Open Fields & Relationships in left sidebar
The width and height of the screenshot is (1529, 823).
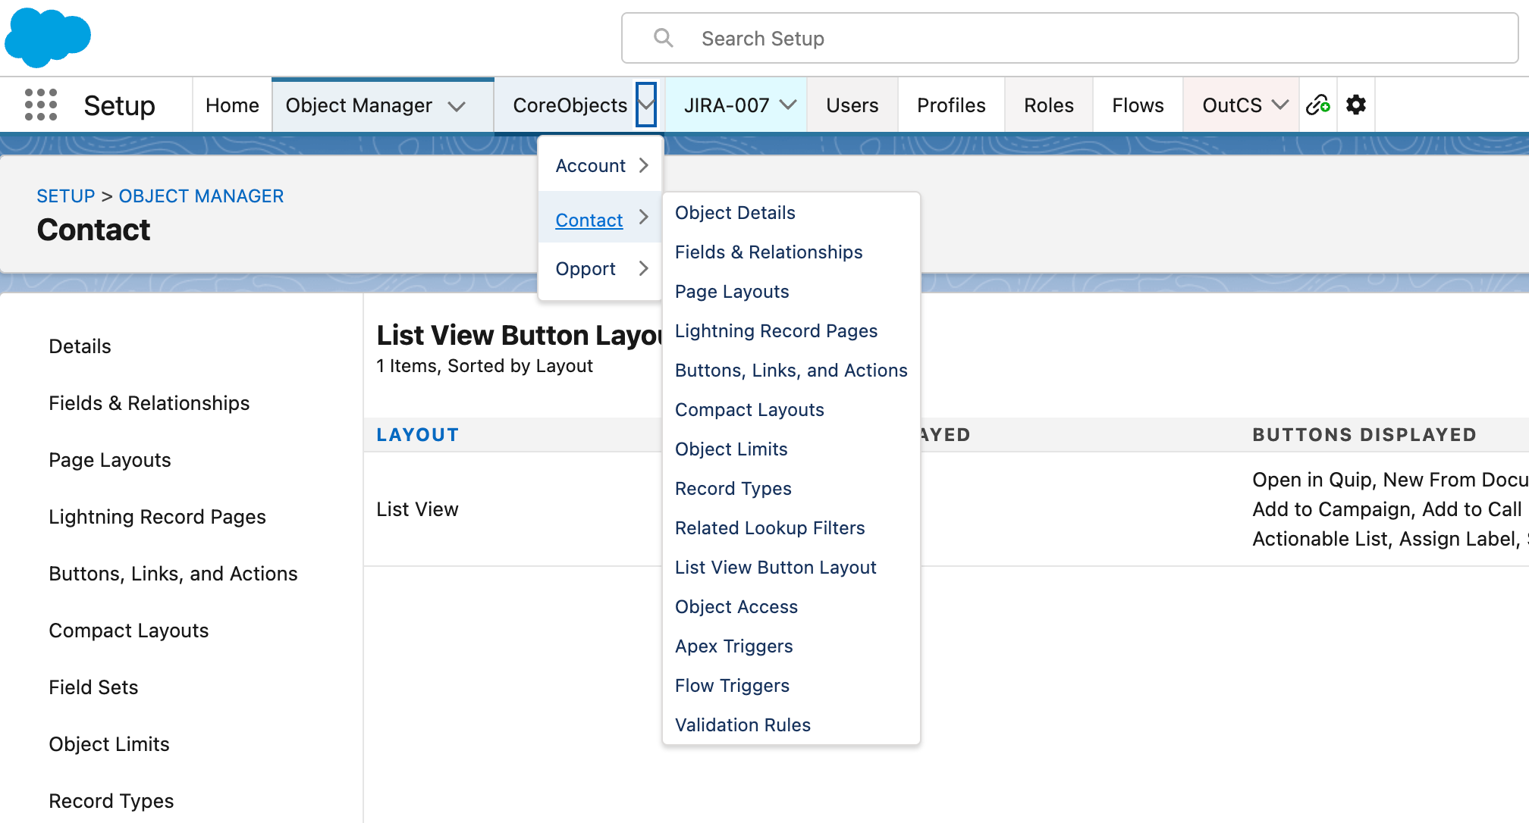tap(149, 403)
